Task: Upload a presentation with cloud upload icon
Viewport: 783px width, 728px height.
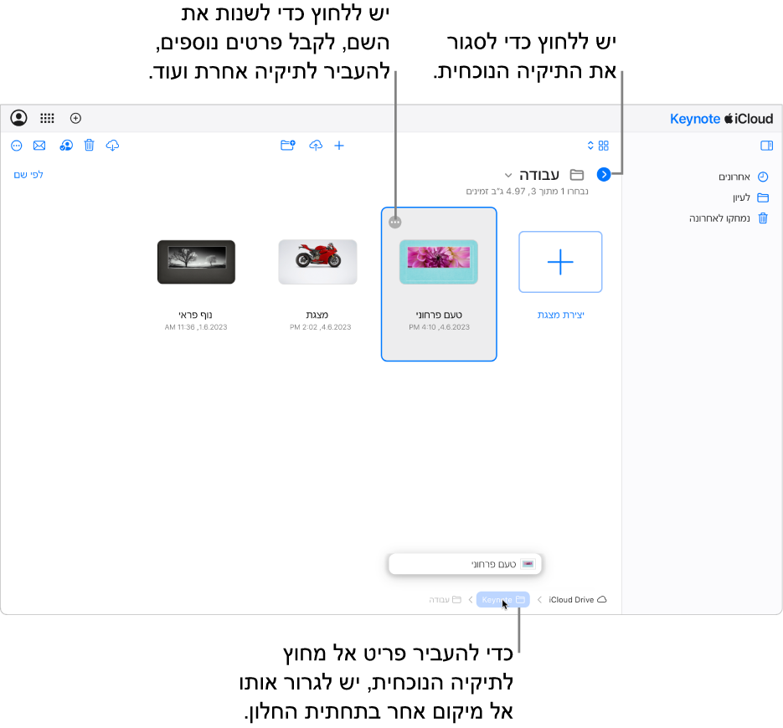Action: click(316, 146)
